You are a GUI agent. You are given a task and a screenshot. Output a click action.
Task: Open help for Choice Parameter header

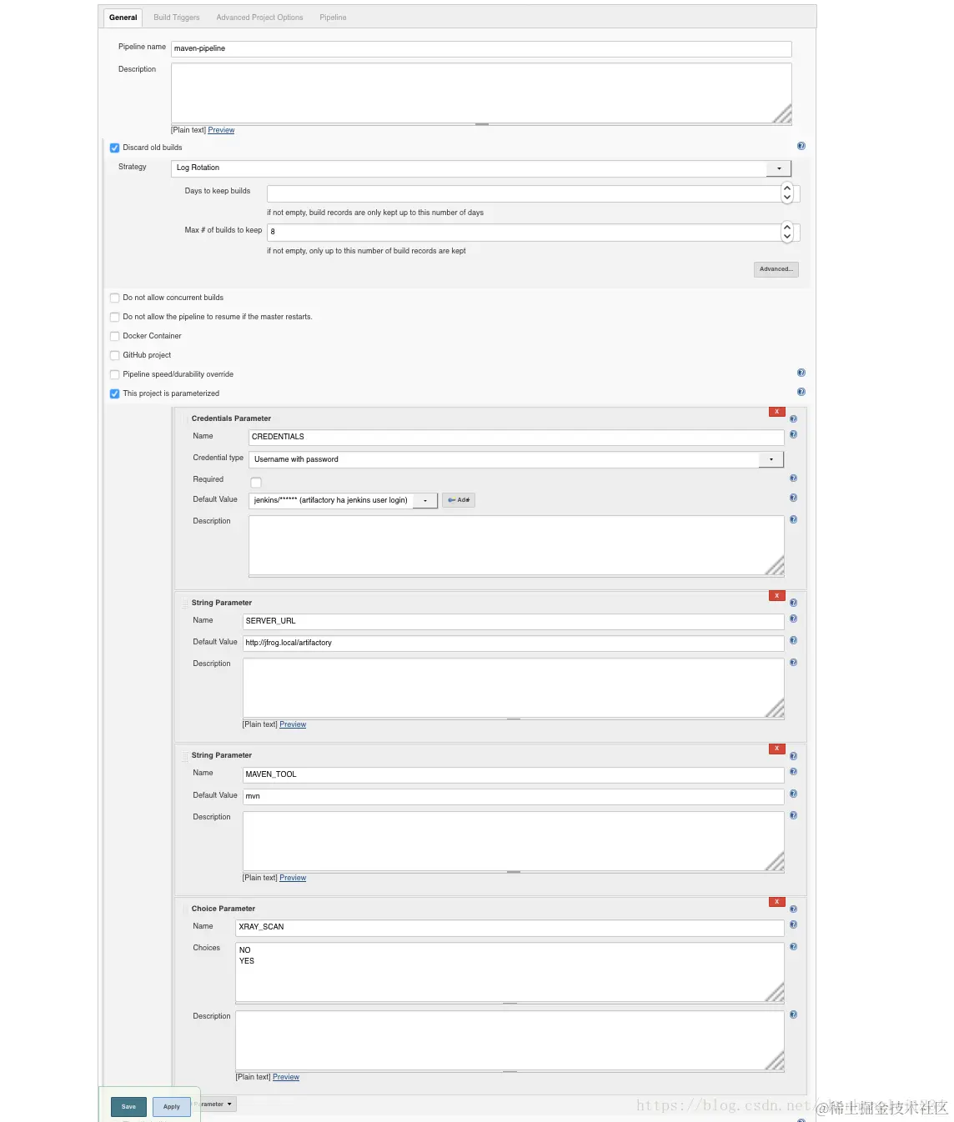(x=793, y=909)
